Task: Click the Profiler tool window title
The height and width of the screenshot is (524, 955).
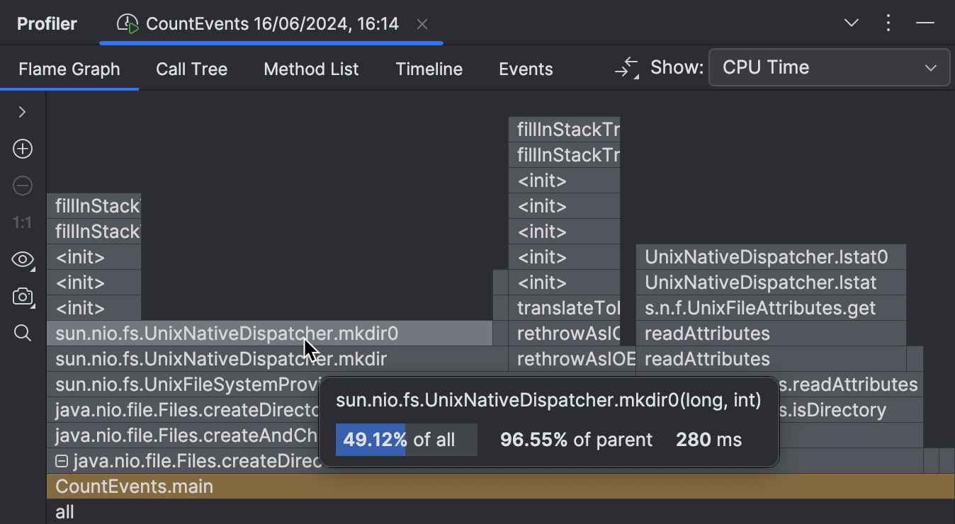Action: coord(47,24)
